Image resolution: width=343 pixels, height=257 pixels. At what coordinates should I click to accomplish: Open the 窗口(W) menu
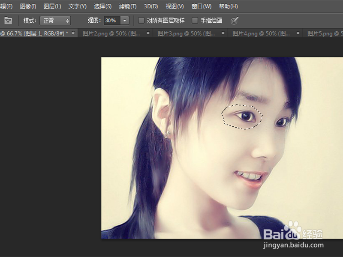202,6
